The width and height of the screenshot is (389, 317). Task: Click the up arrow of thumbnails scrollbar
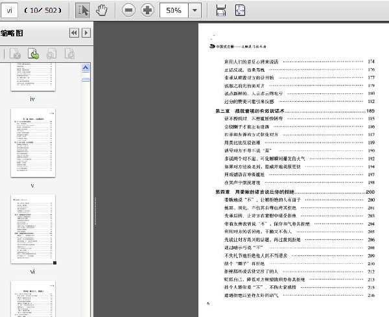tap(86, 67)
